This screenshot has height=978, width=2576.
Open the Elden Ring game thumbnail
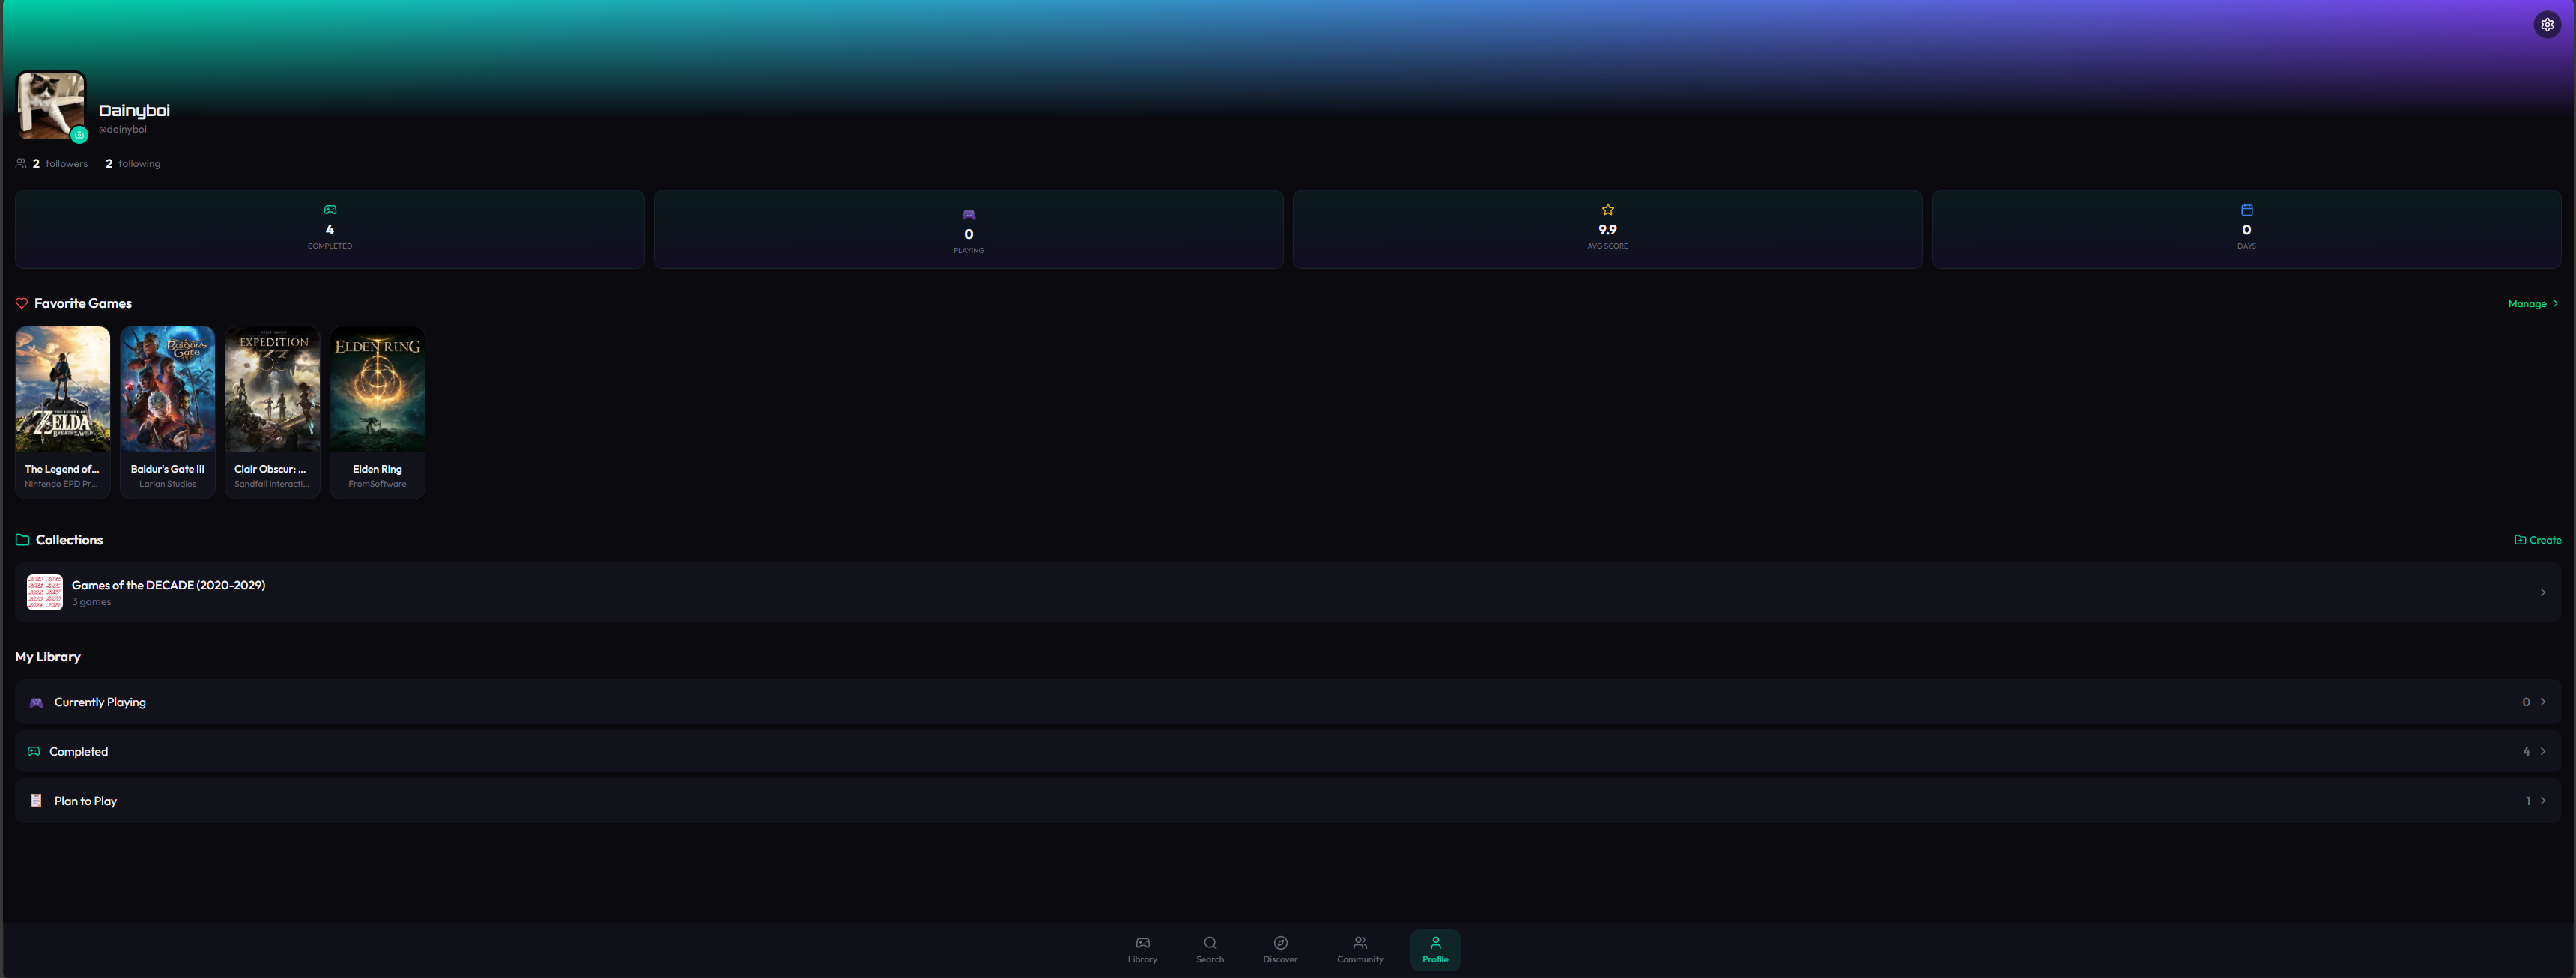(x=377, y=389)
